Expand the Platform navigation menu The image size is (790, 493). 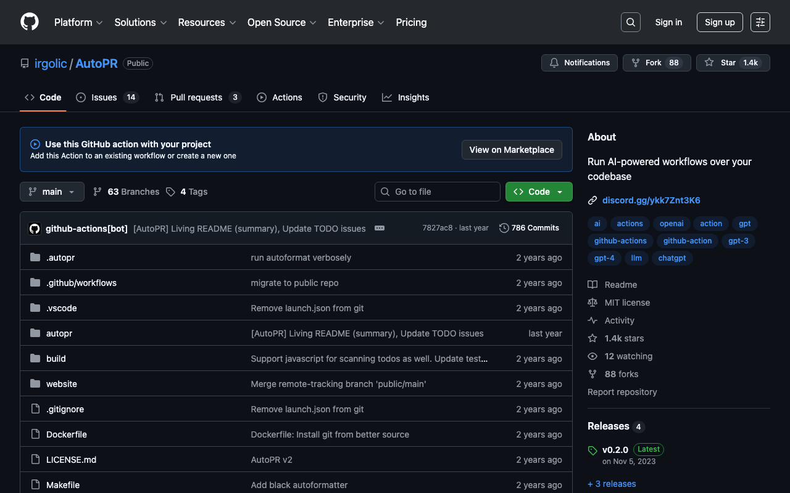pos(78,22)
